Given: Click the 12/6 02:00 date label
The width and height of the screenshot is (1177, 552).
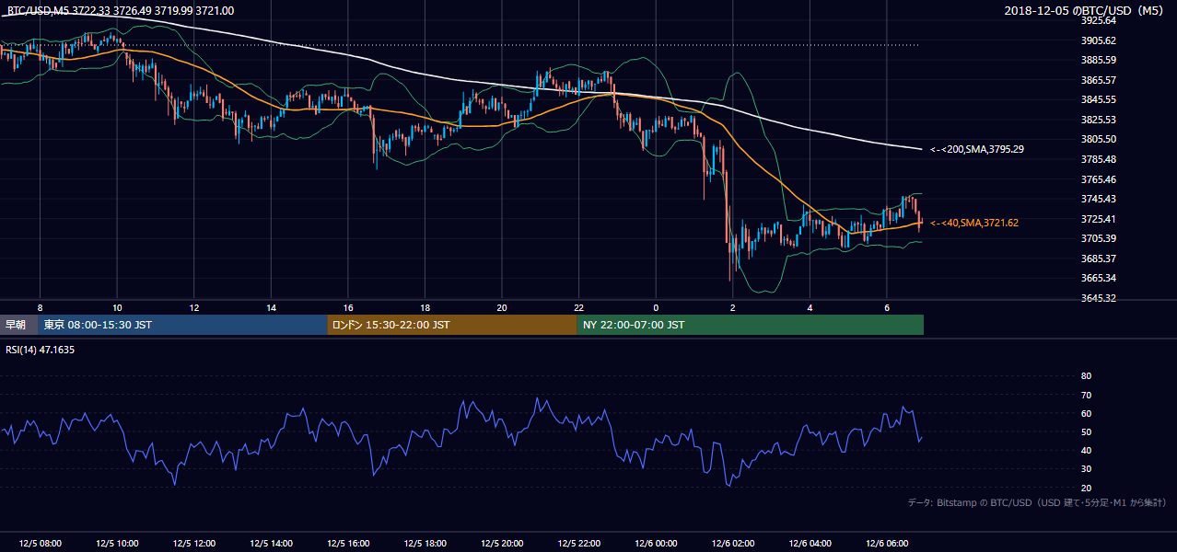Looking at the screenshot, I should tap(732, 544).
